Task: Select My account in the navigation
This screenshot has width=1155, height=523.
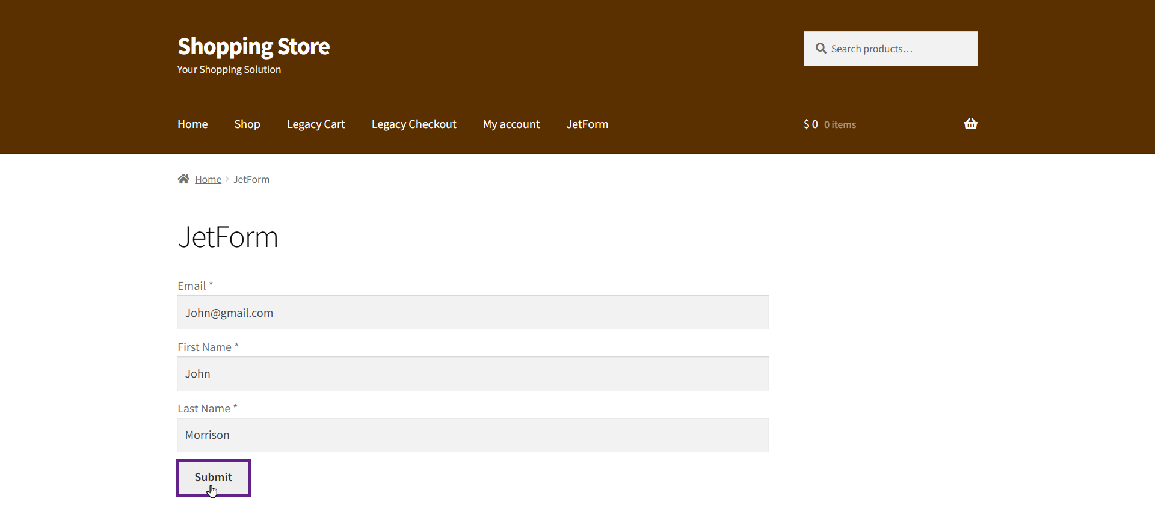Action: 511,124
